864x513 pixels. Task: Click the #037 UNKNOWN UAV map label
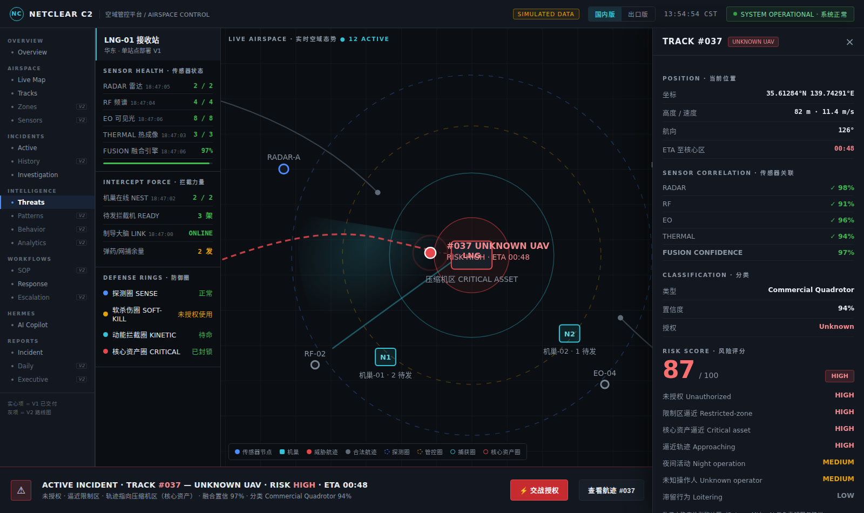pyautogui.click(x=498, y=246)
